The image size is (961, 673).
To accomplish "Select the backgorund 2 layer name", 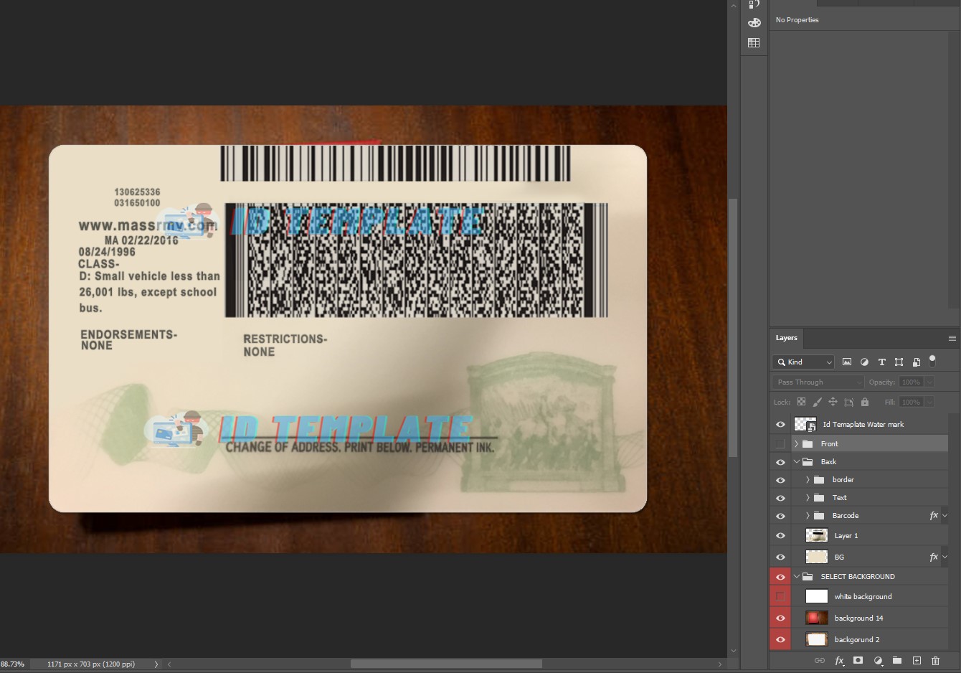I will point(857,640).
